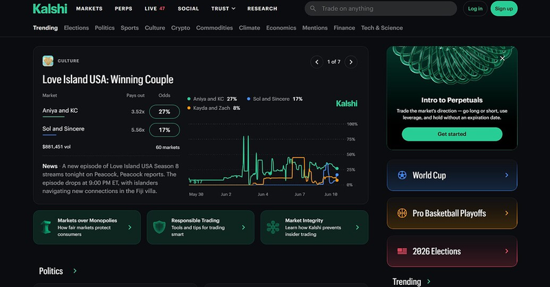Select the Economics category tab
Image resolution: width=550 pixels, height=287 pixels.
tap(281, 27)
